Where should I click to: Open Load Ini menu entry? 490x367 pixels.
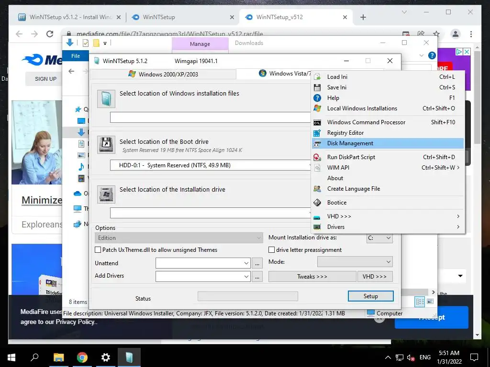(x=388, y=77)
